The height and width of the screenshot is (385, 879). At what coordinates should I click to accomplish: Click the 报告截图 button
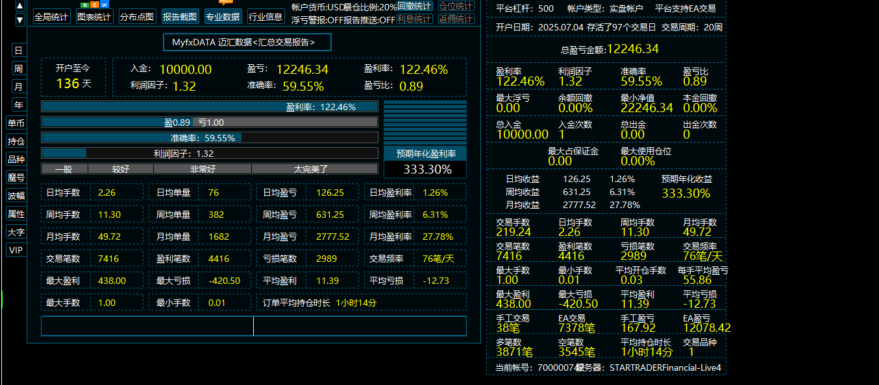click(180, 17)
